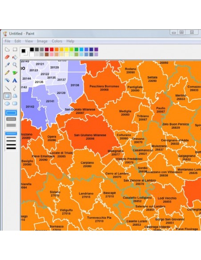Choose the Airbrush spray tool
201x260 pixels.
coord(7,81)
